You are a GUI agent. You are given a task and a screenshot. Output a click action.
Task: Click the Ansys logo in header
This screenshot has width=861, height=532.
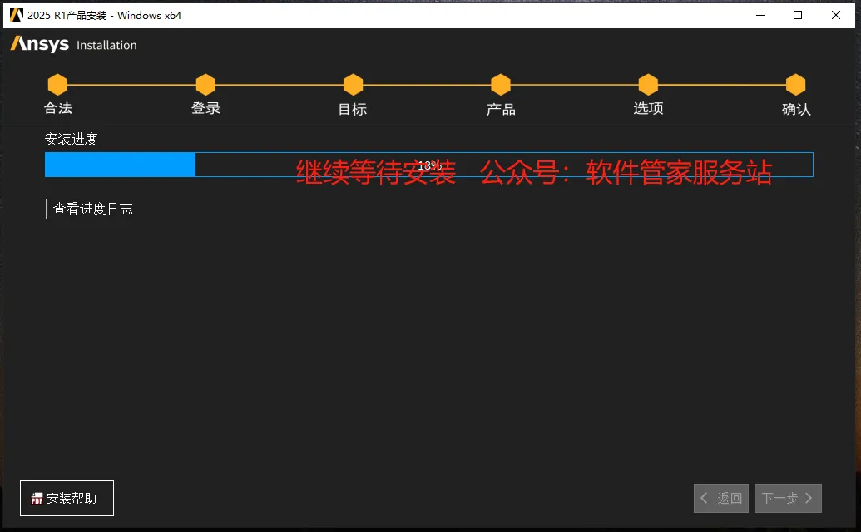click(x=40, y=44)
